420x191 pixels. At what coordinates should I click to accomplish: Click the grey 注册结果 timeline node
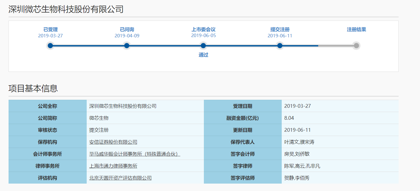tap(356, 46)
